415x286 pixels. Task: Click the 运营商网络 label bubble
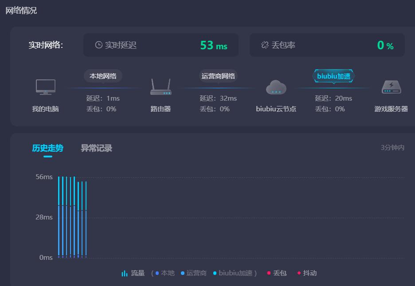[x=218, y=76]
